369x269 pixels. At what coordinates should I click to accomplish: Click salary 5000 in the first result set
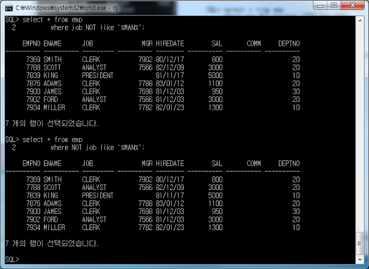click(215, 75)
